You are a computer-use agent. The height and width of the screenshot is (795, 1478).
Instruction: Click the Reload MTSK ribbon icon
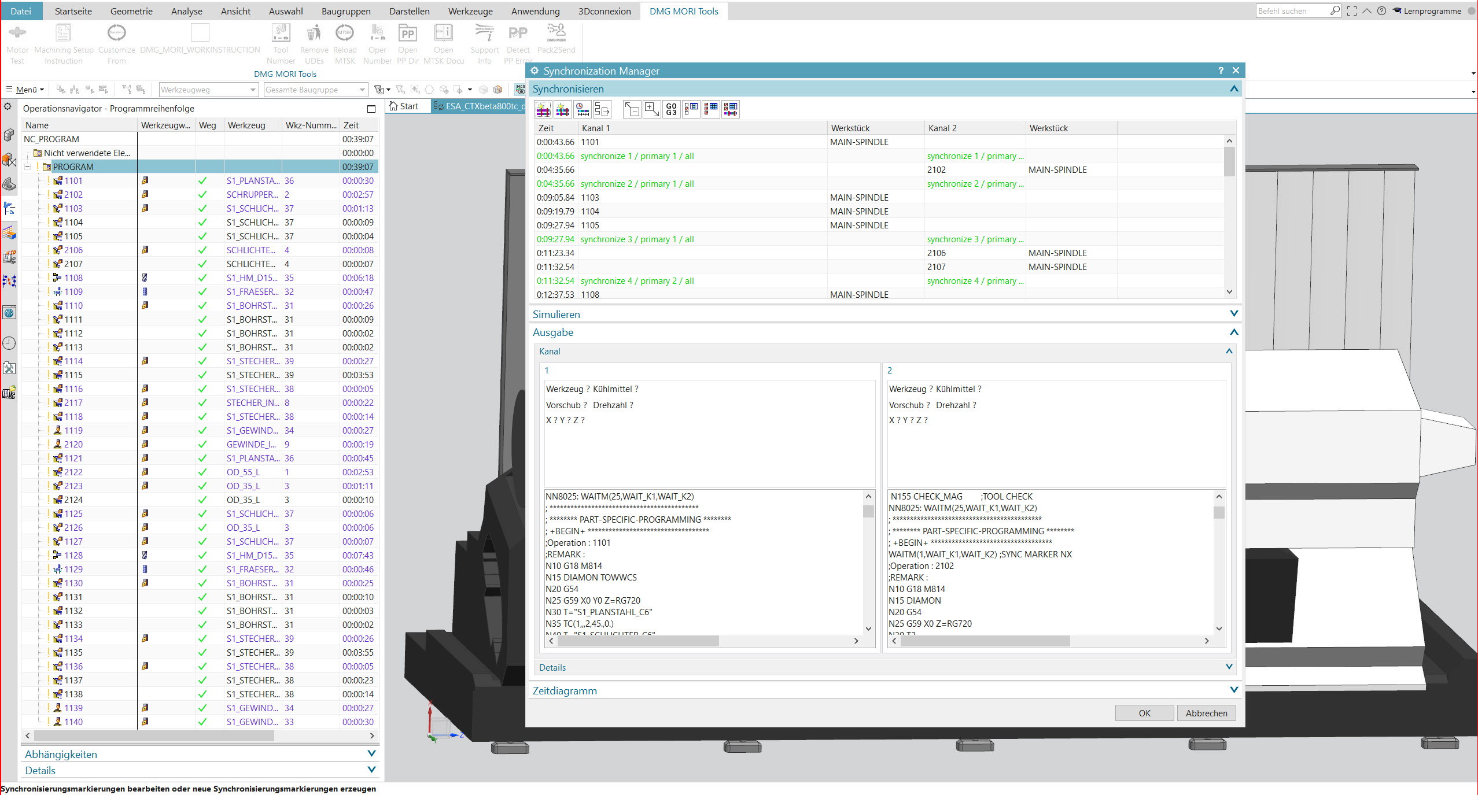[345, 43]
